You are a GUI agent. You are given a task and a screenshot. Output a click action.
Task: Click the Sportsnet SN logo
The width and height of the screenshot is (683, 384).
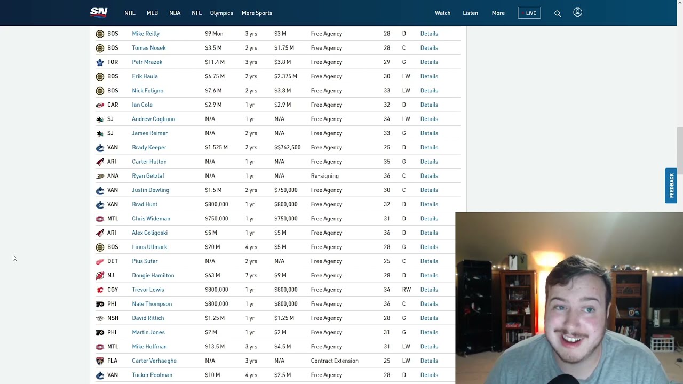99,12
